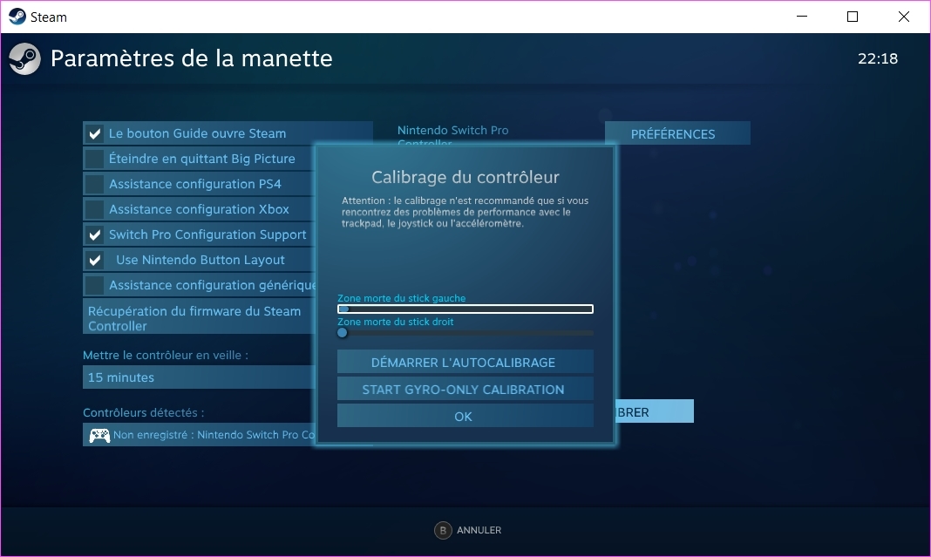Screen dimensions: 931x557
Task: Confirm the calibration dialog with OK
Action: [x=465, y=417]
